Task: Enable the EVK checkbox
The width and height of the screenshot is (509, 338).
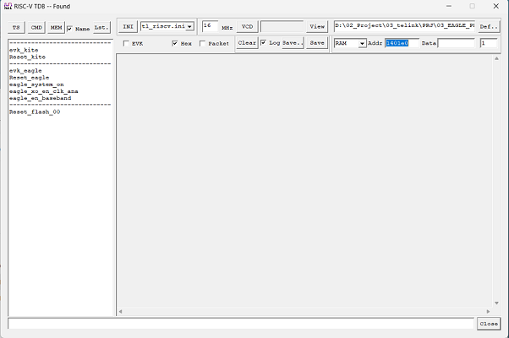Action: click(x=126, y=43)
